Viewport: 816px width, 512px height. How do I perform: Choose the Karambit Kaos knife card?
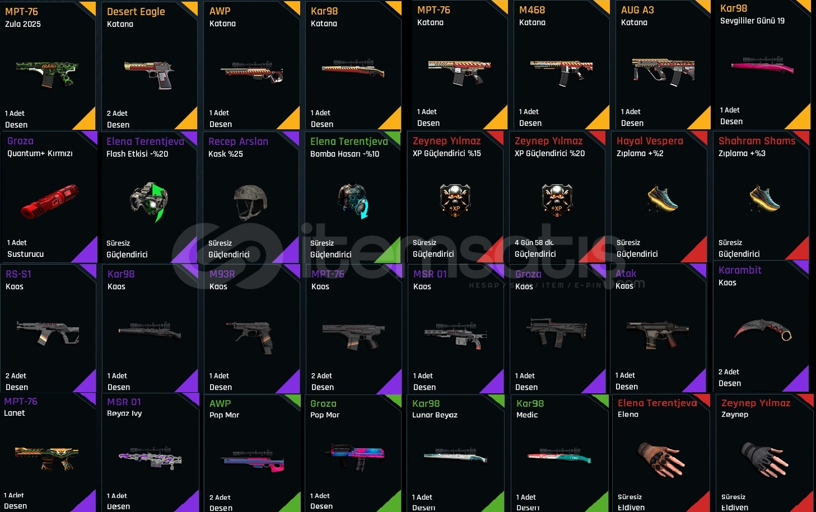coord(761,326)
